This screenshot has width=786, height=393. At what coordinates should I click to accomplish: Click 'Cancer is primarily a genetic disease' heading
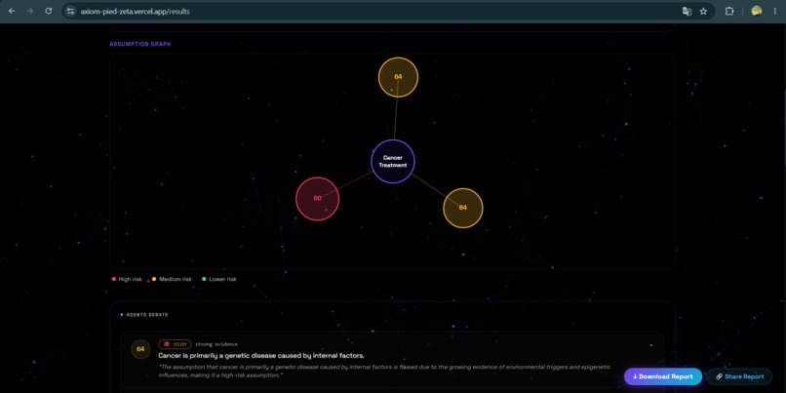click(261, 355)
